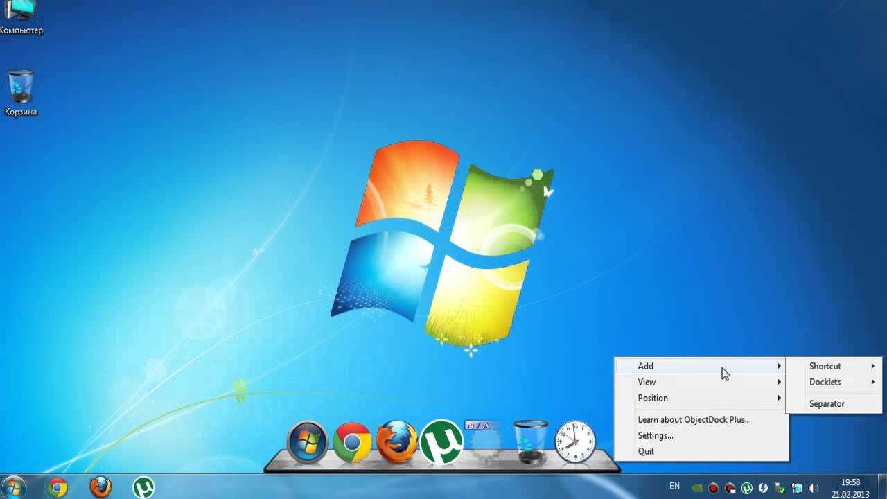Image resolution: width=887 pixels, height=499 pixels.
Task: Open the trash can icon in ObjectDock
Action: click(x=531, y=442)
